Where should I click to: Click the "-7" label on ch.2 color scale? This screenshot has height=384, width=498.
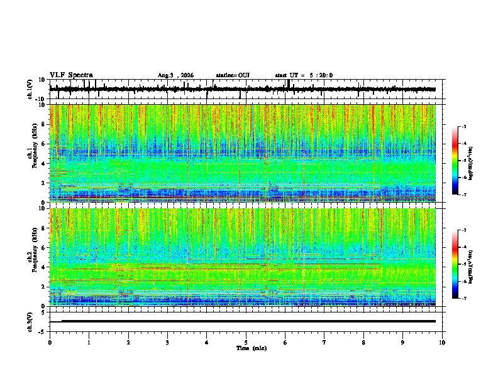463,299
